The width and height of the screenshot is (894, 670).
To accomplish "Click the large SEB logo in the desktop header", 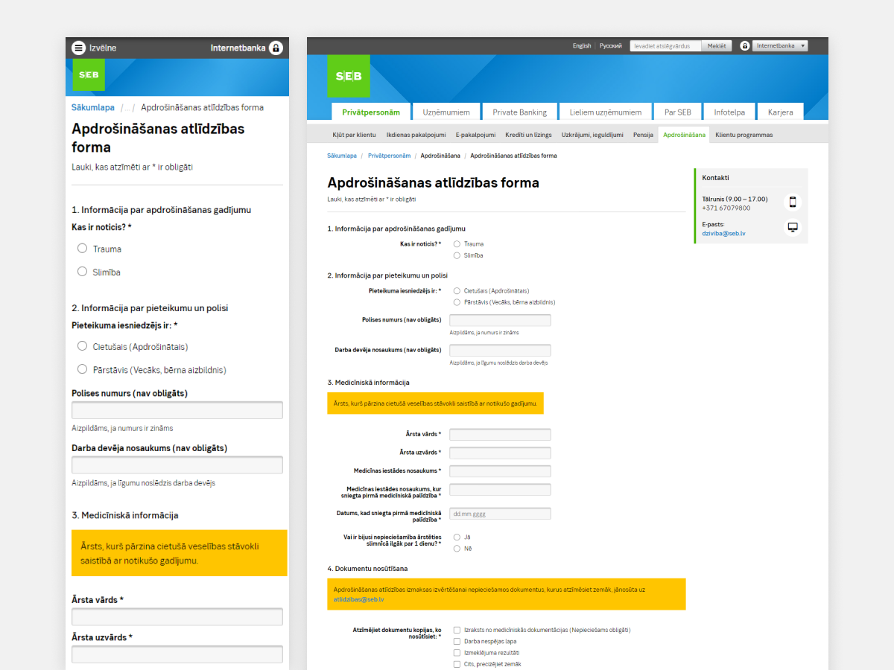I will point(348,76).
